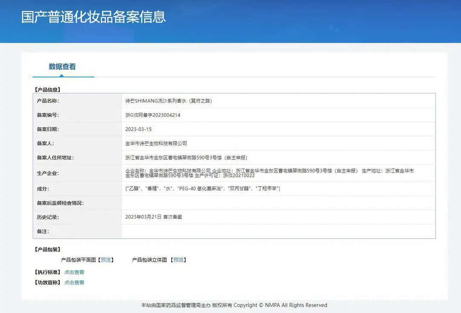Image resolution: width=461 pixels, height=313 pixels.
Task: Preview 产品包装立体图 via 预览 link
Action: click(x=178, y=260)
